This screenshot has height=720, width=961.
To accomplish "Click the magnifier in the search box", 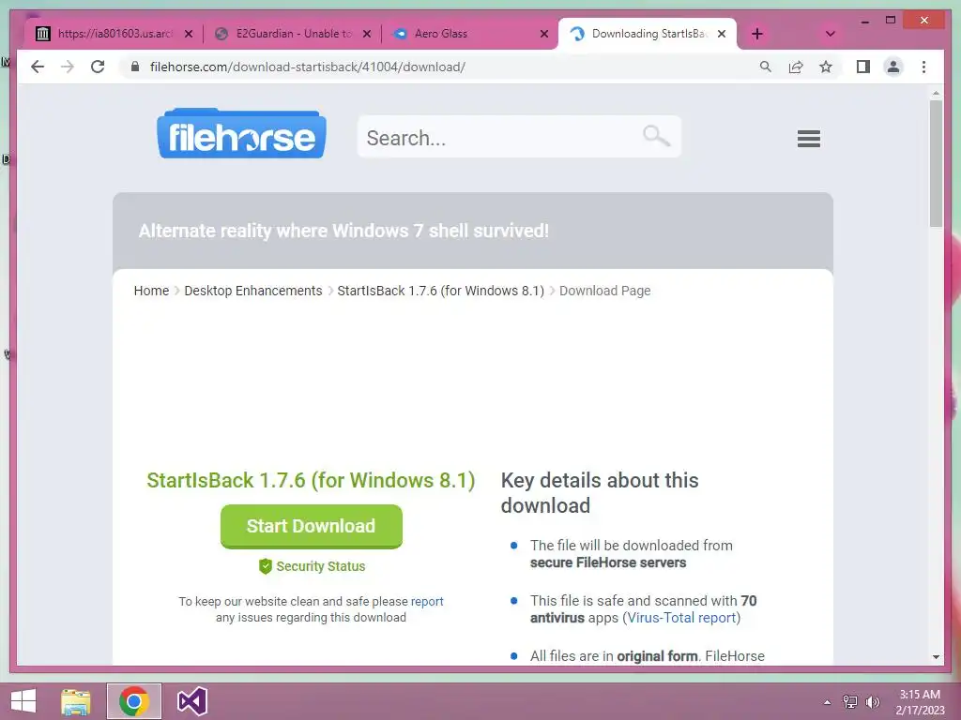I will tap(656, 135).
